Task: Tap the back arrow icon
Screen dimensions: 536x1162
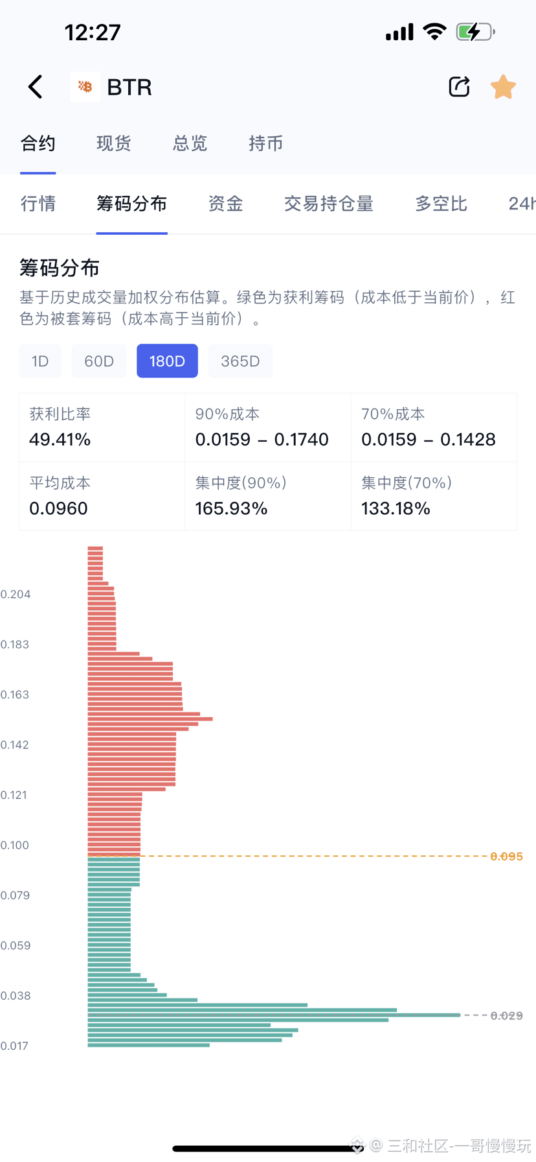Action: [x=36, y=87]
